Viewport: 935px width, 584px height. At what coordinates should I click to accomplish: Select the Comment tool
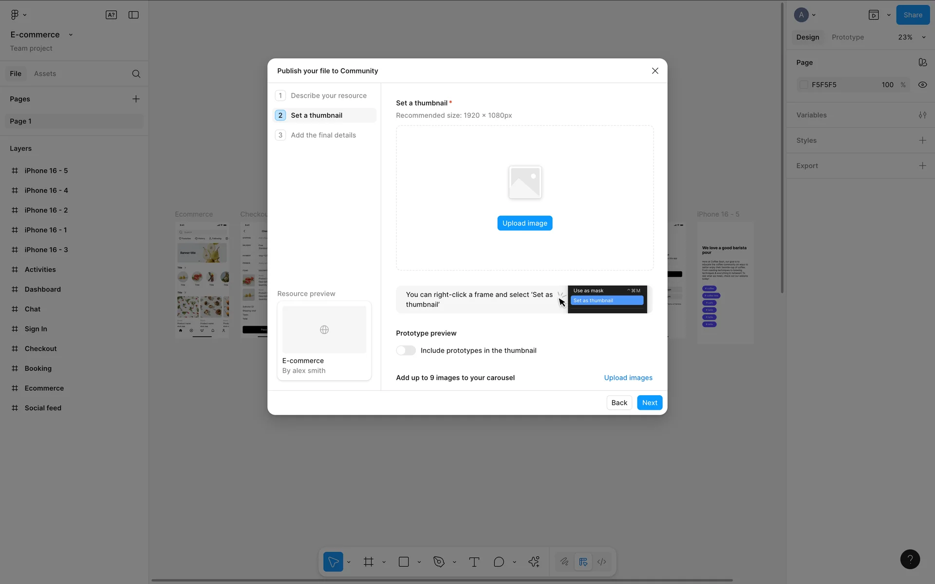499,562
